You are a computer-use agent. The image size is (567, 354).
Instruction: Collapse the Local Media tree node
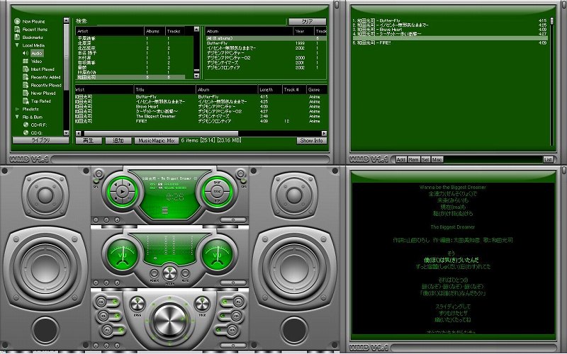tap(17, 46)
